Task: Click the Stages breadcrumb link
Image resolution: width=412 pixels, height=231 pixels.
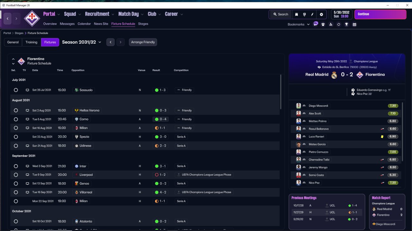Action: 19,33
